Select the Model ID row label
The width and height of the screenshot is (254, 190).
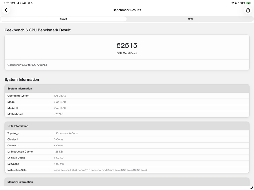click(13, 108)
